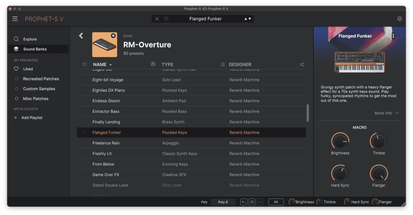The width and height of the screenshot is (413, 215).
Task: Open Flanged Funker three-dot options menu
Action: pos(393,36)
